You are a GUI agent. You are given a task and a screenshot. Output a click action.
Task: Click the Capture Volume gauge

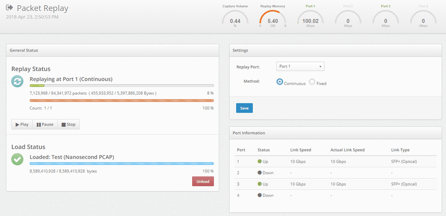click(235, 17)
